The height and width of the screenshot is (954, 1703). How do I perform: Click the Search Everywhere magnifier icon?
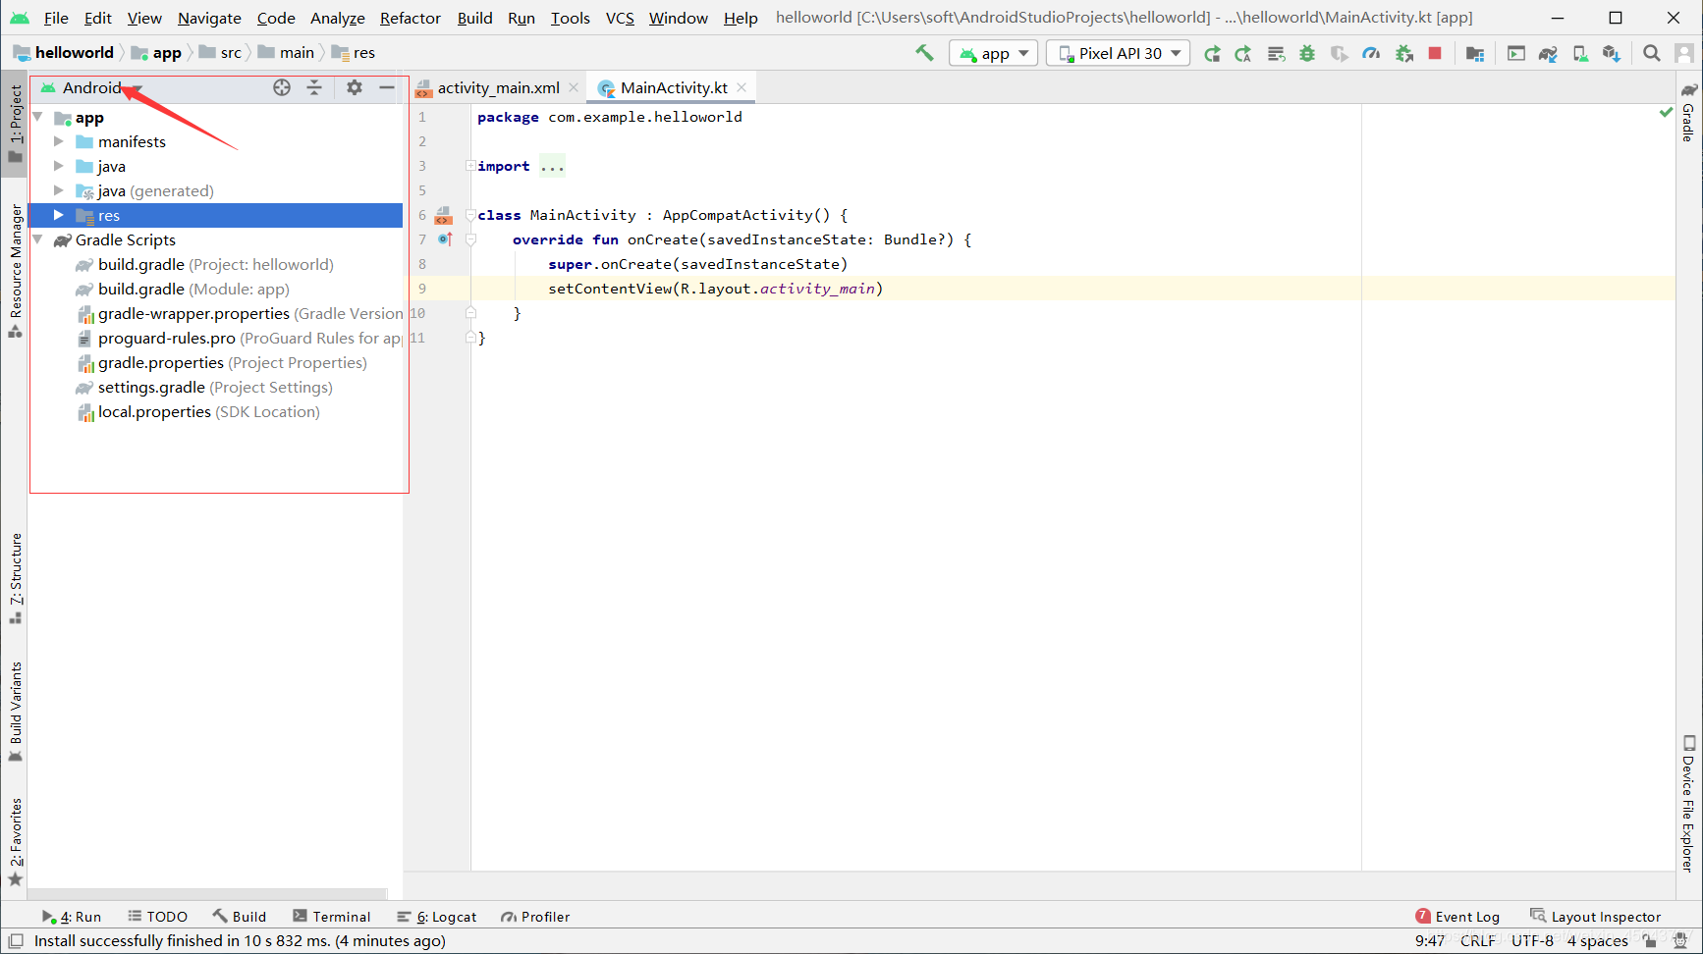click(1652, 53)
